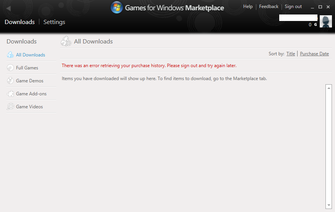
Task: Sort downloads by Purchase Date
Action: coord(314,54)
